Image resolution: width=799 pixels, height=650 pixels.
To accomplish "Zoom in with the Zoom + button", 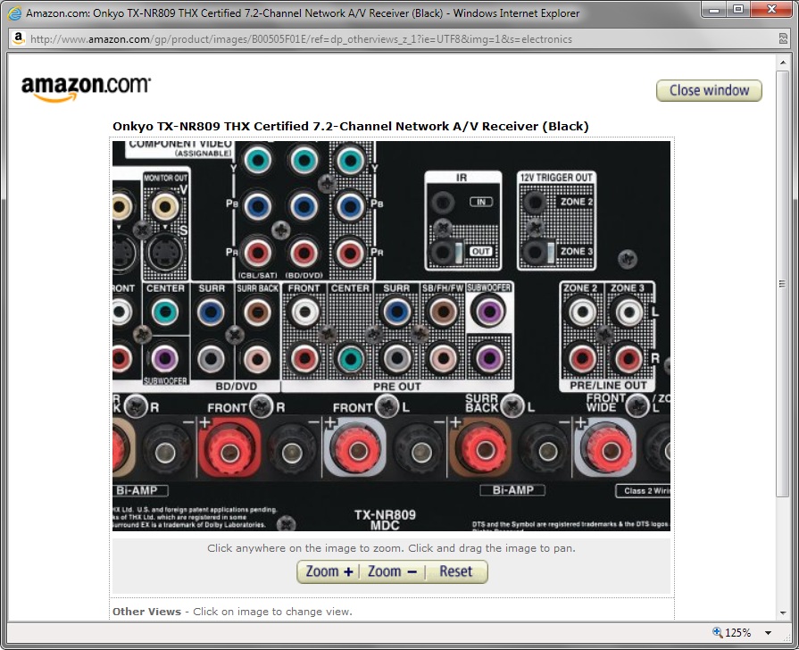I will [329, 571].
